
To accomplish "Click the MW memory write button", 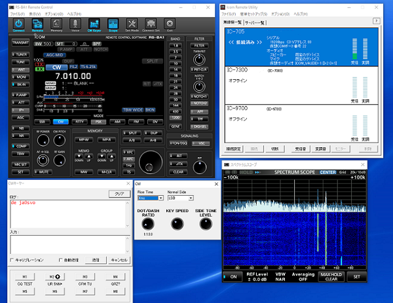I will [x=84, y=172].
